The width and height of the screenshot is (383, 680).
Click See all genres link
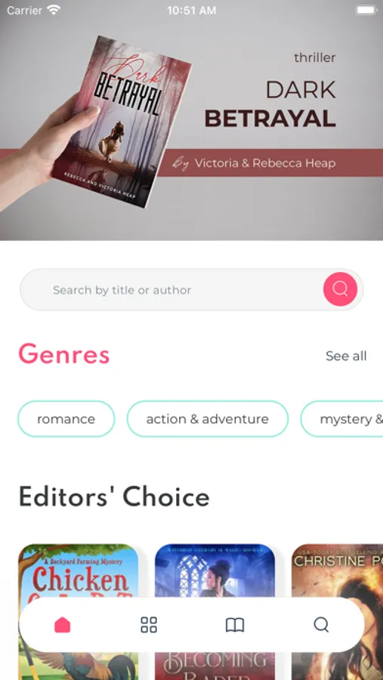346,356
